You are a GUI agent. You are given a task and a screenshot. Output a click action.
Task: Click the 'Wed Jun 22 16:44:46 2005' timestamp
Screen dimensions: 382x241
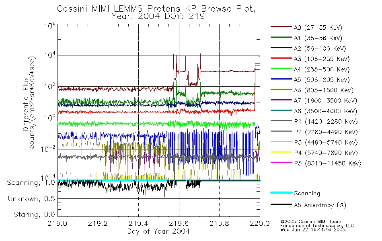click(313, 230)
